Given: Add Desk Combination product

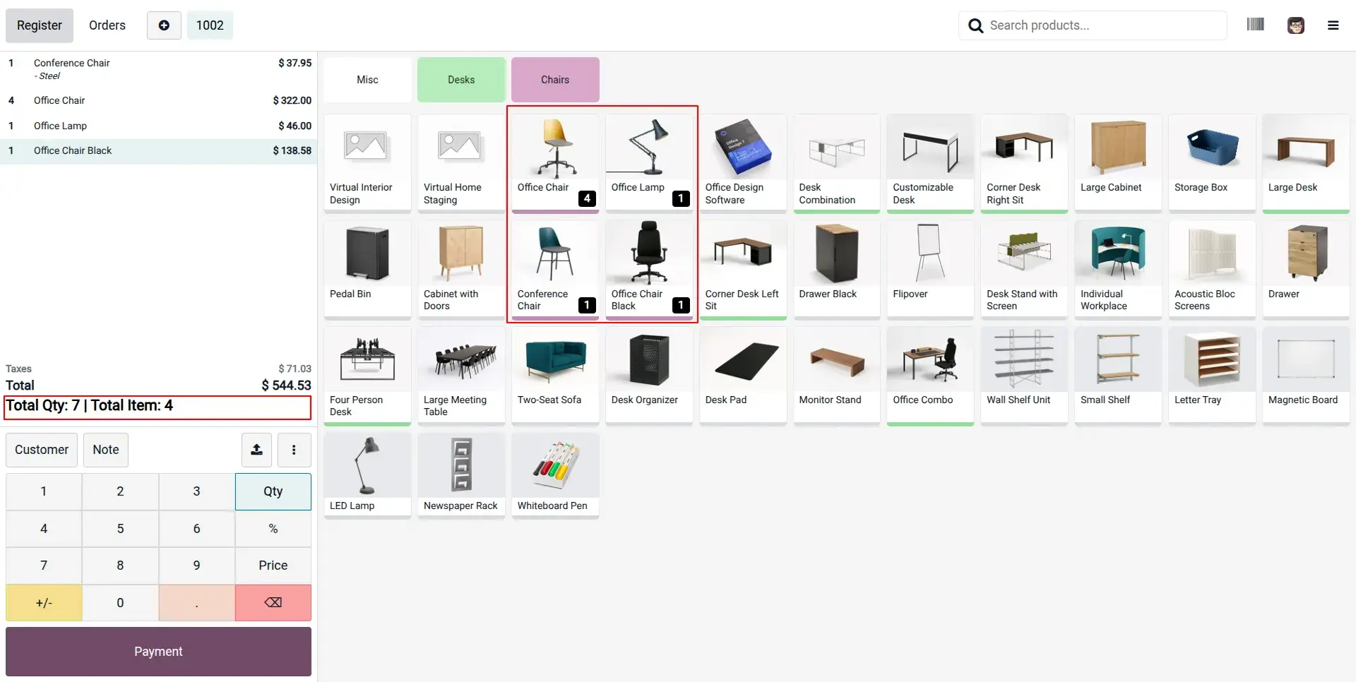Looking at the screenshot, I should click(837, 163).
